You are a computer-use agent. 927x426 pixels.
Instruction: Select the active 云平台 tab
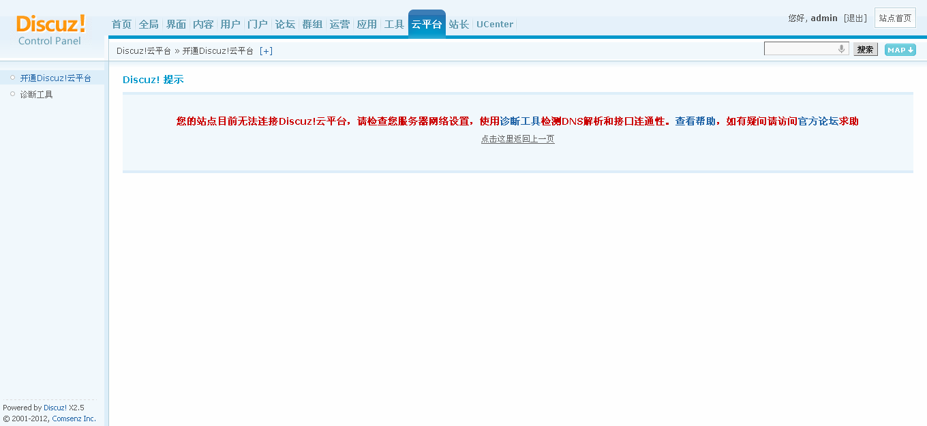point(427,24)
